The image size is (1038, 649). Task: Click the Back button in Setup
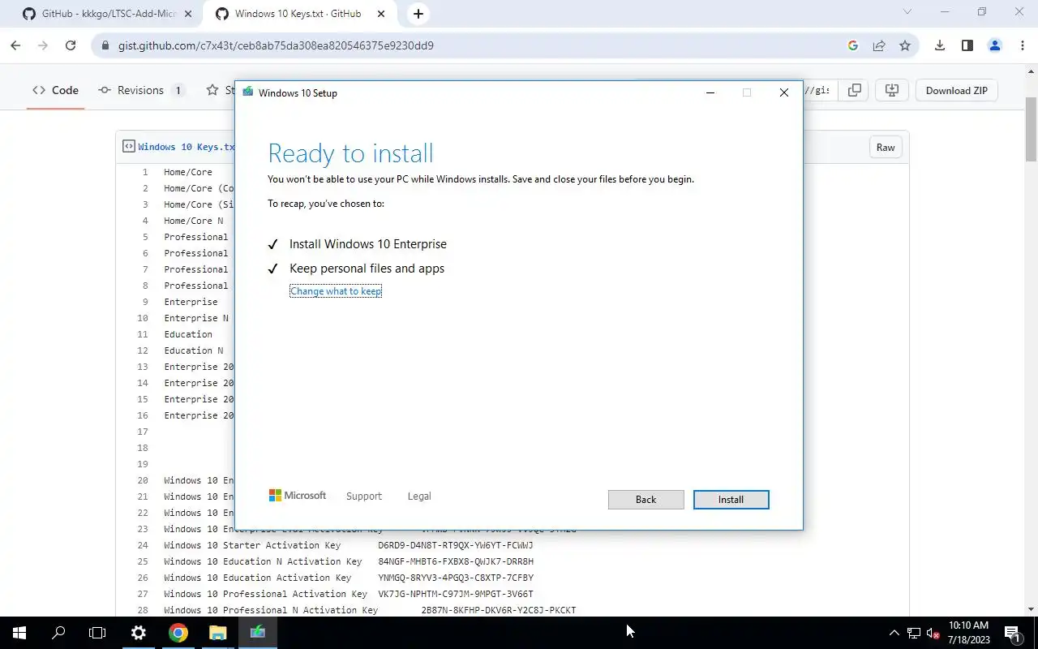point(646,500)
